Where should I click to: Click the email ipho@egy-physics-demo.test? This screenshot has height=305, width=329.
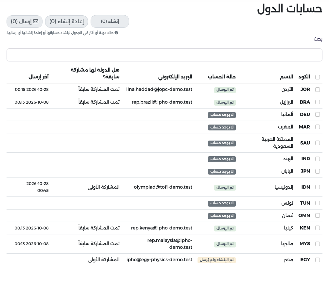pyautogui.click(x=159, y=260)
